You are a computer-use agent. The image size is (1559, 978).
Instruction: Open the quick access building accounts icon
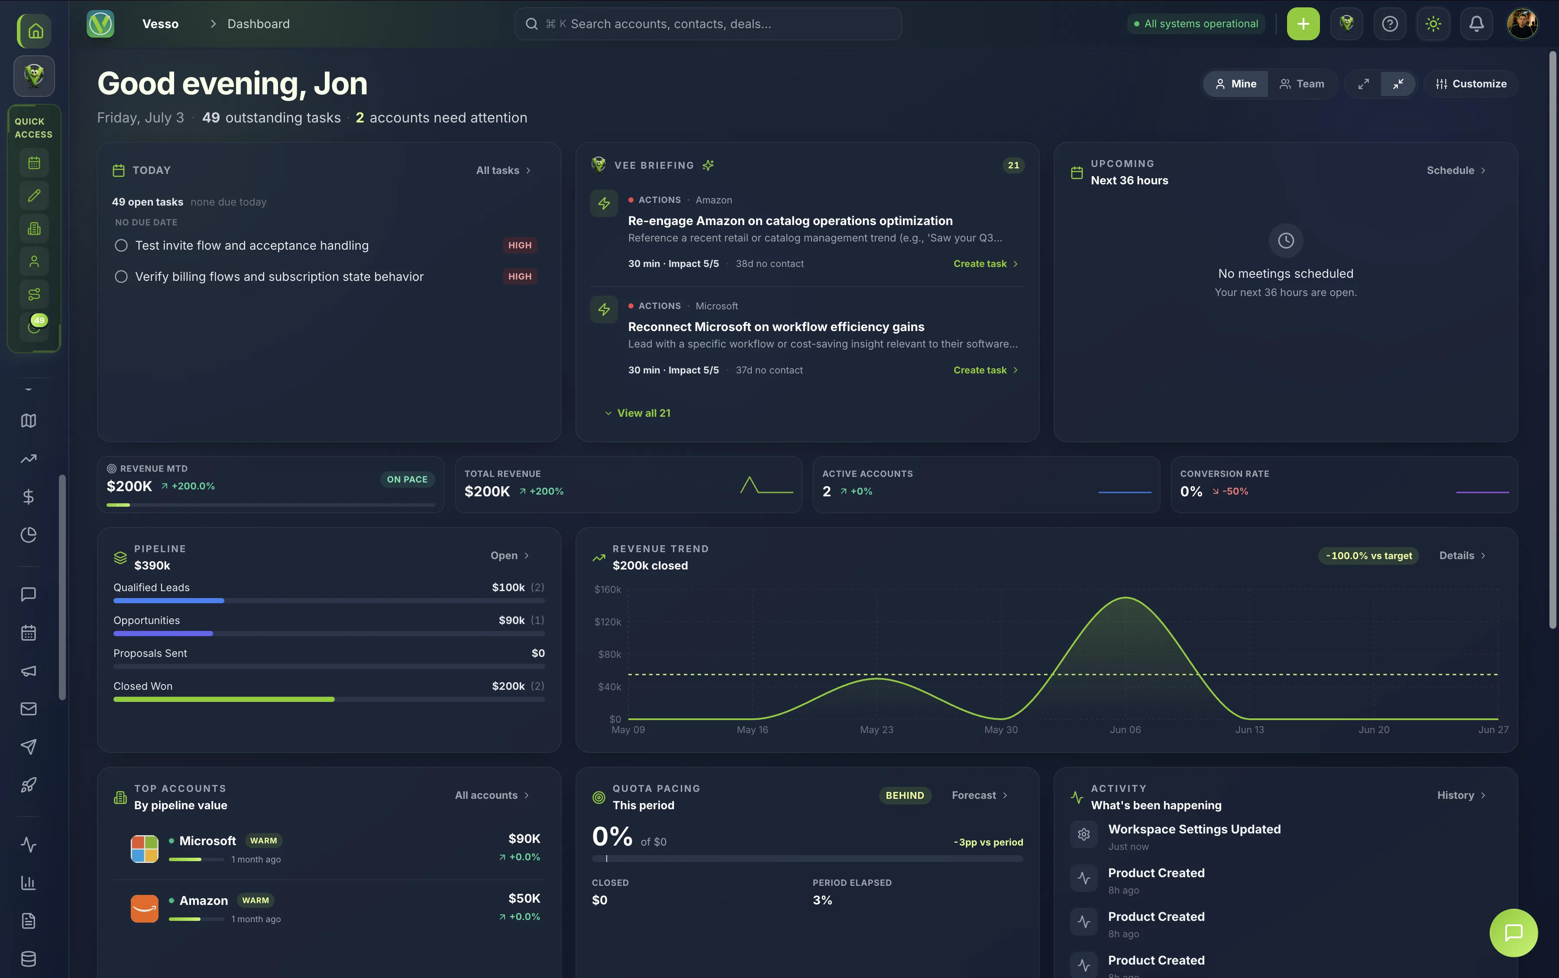tap(34, 228)
